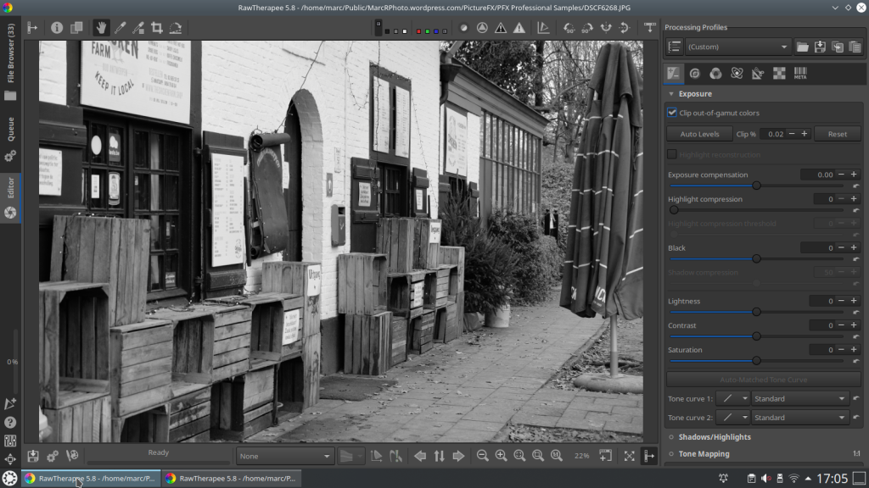Click the Reset button in Exposure

pyautogui.click(x=837, y=134)
